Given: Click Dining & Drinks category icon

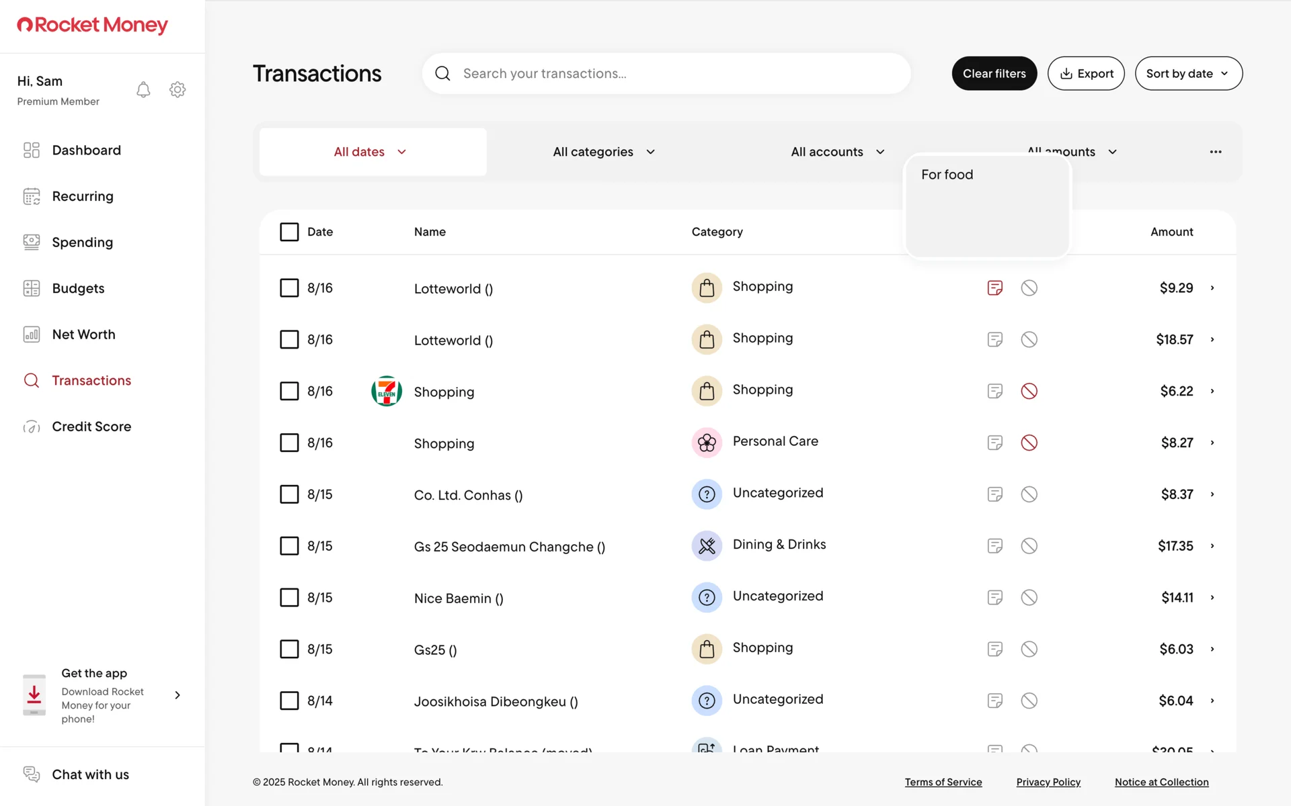Looking at the screenshot, I should pyautogui.click(x=707, y=545).
